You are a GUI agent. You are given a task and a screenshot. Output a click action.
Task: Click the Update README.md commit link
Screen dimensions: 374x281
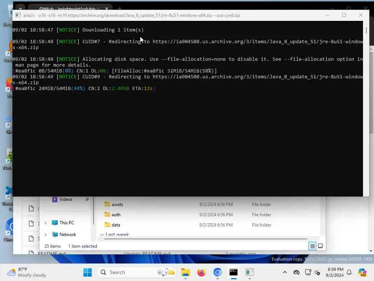click(147, 253)
